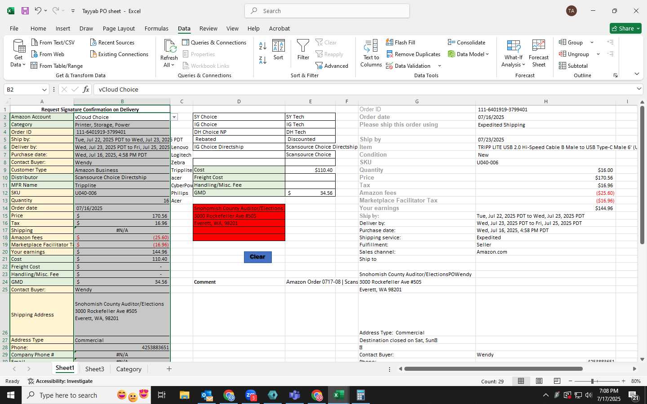Open Advanced filter options
647x404 pixels.
(332, 66)
